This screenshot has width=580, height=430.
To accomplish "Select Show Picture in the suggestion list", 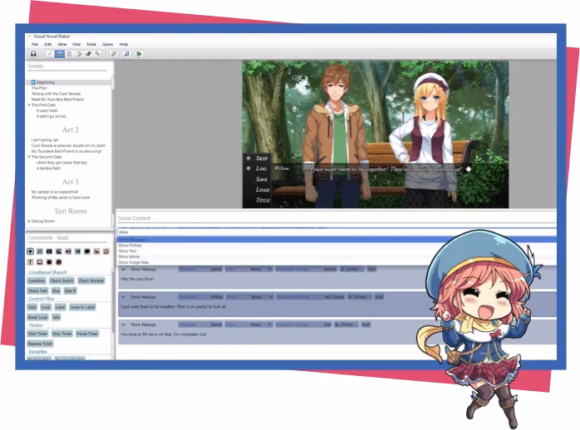I will pos(337,245).
